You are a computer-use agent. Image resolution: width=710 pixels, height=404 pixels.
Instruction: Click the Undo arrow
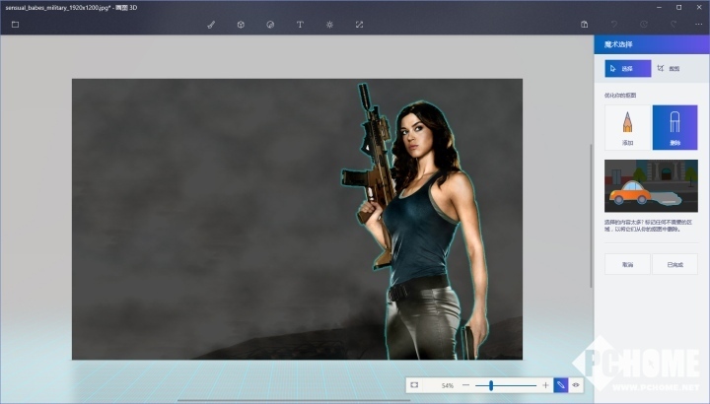[614, 25]
